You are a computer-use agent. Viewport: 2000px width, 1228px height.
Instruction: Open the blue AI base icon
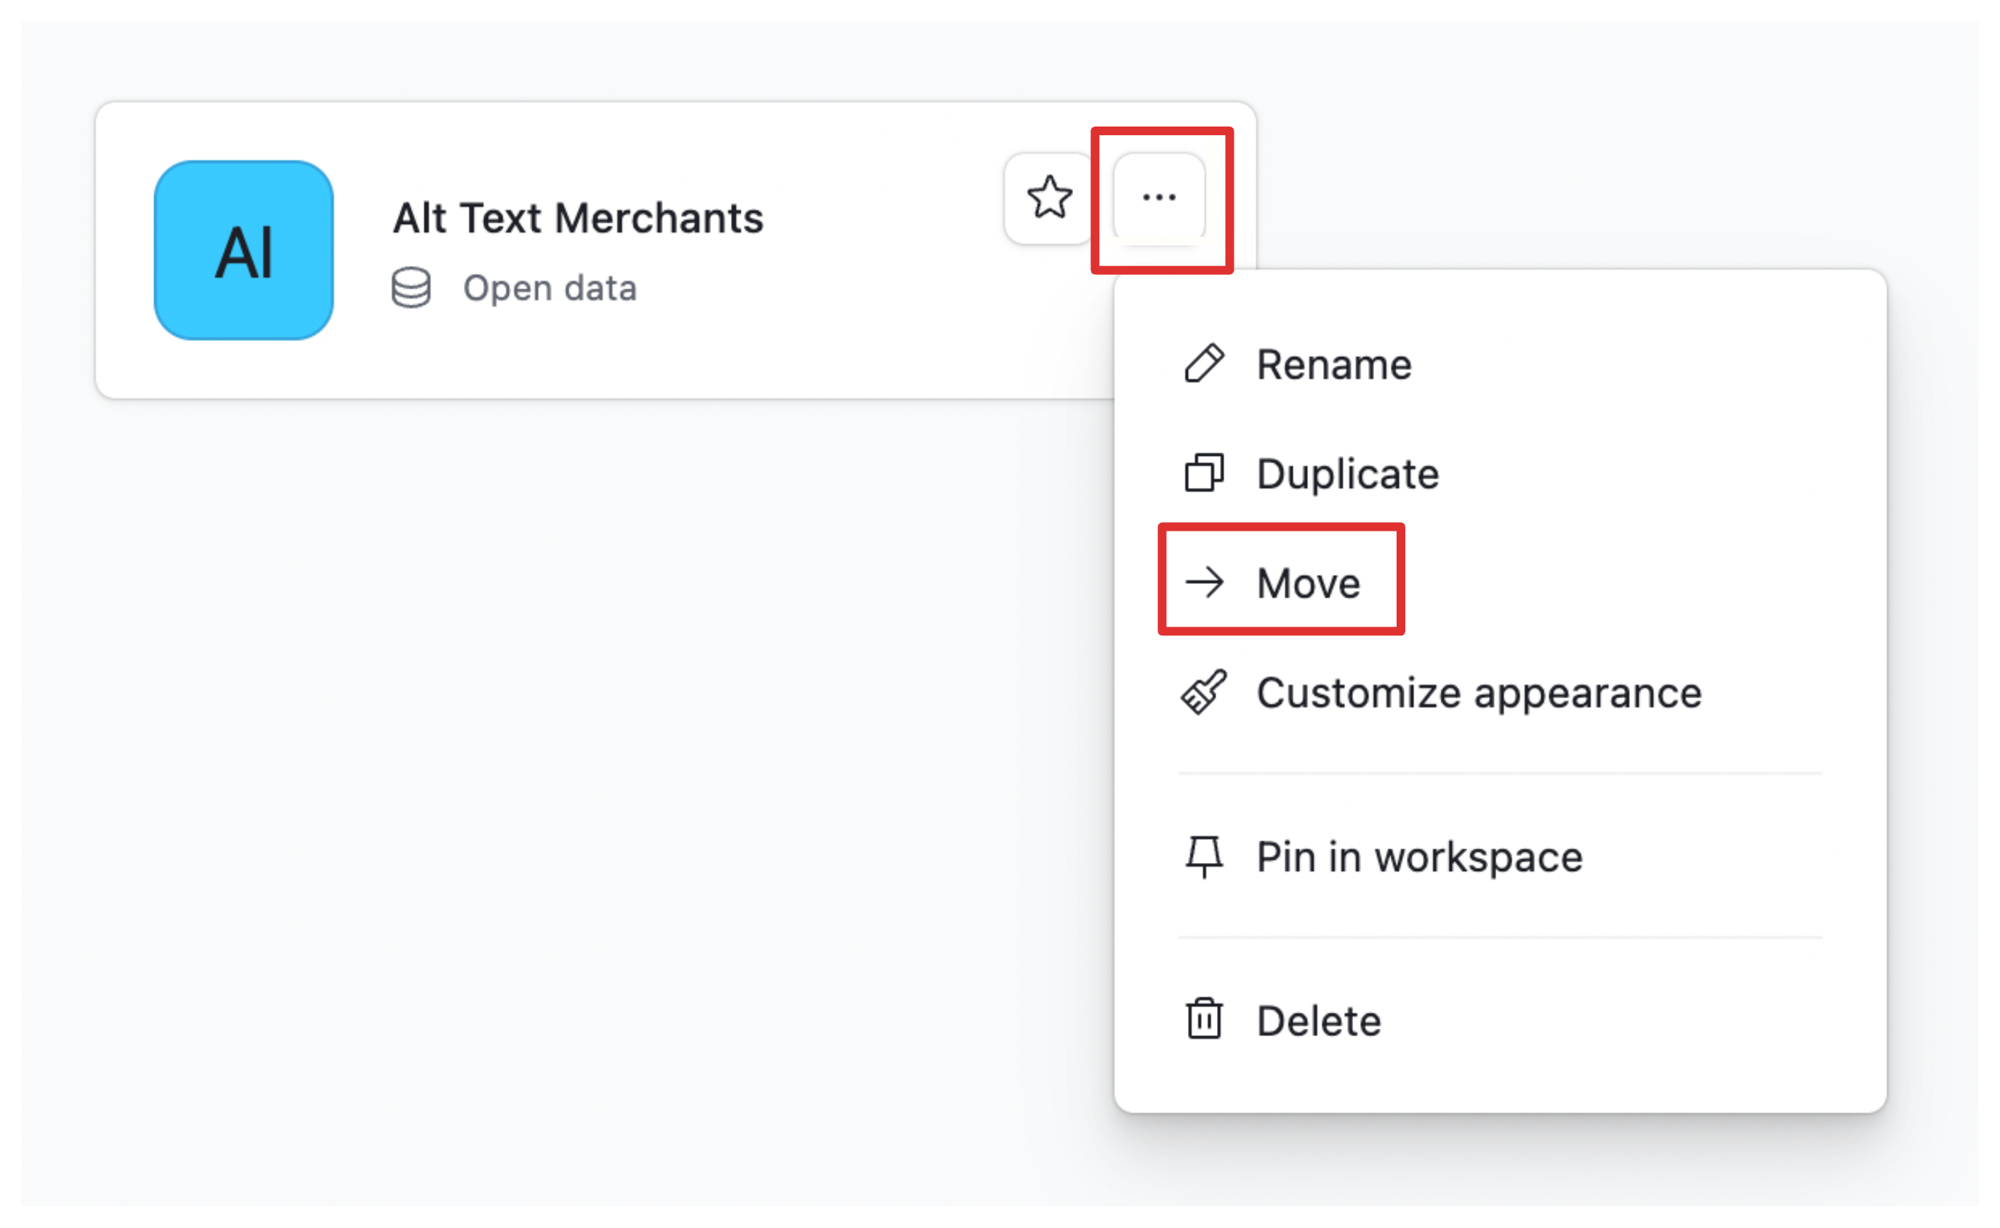pyautogui.click(x=244, y=250)
